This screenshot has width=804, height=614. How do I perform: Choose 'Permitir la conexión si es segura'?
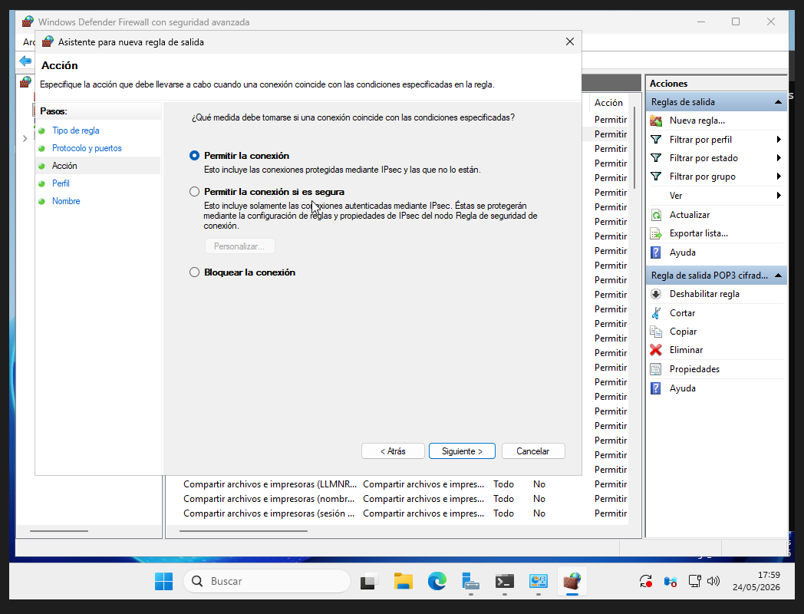(x=194, y=192)
